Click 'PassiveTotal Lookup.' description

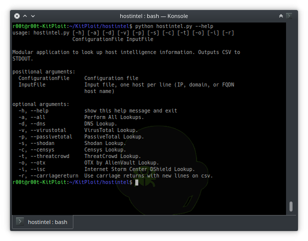coord(114,136)
